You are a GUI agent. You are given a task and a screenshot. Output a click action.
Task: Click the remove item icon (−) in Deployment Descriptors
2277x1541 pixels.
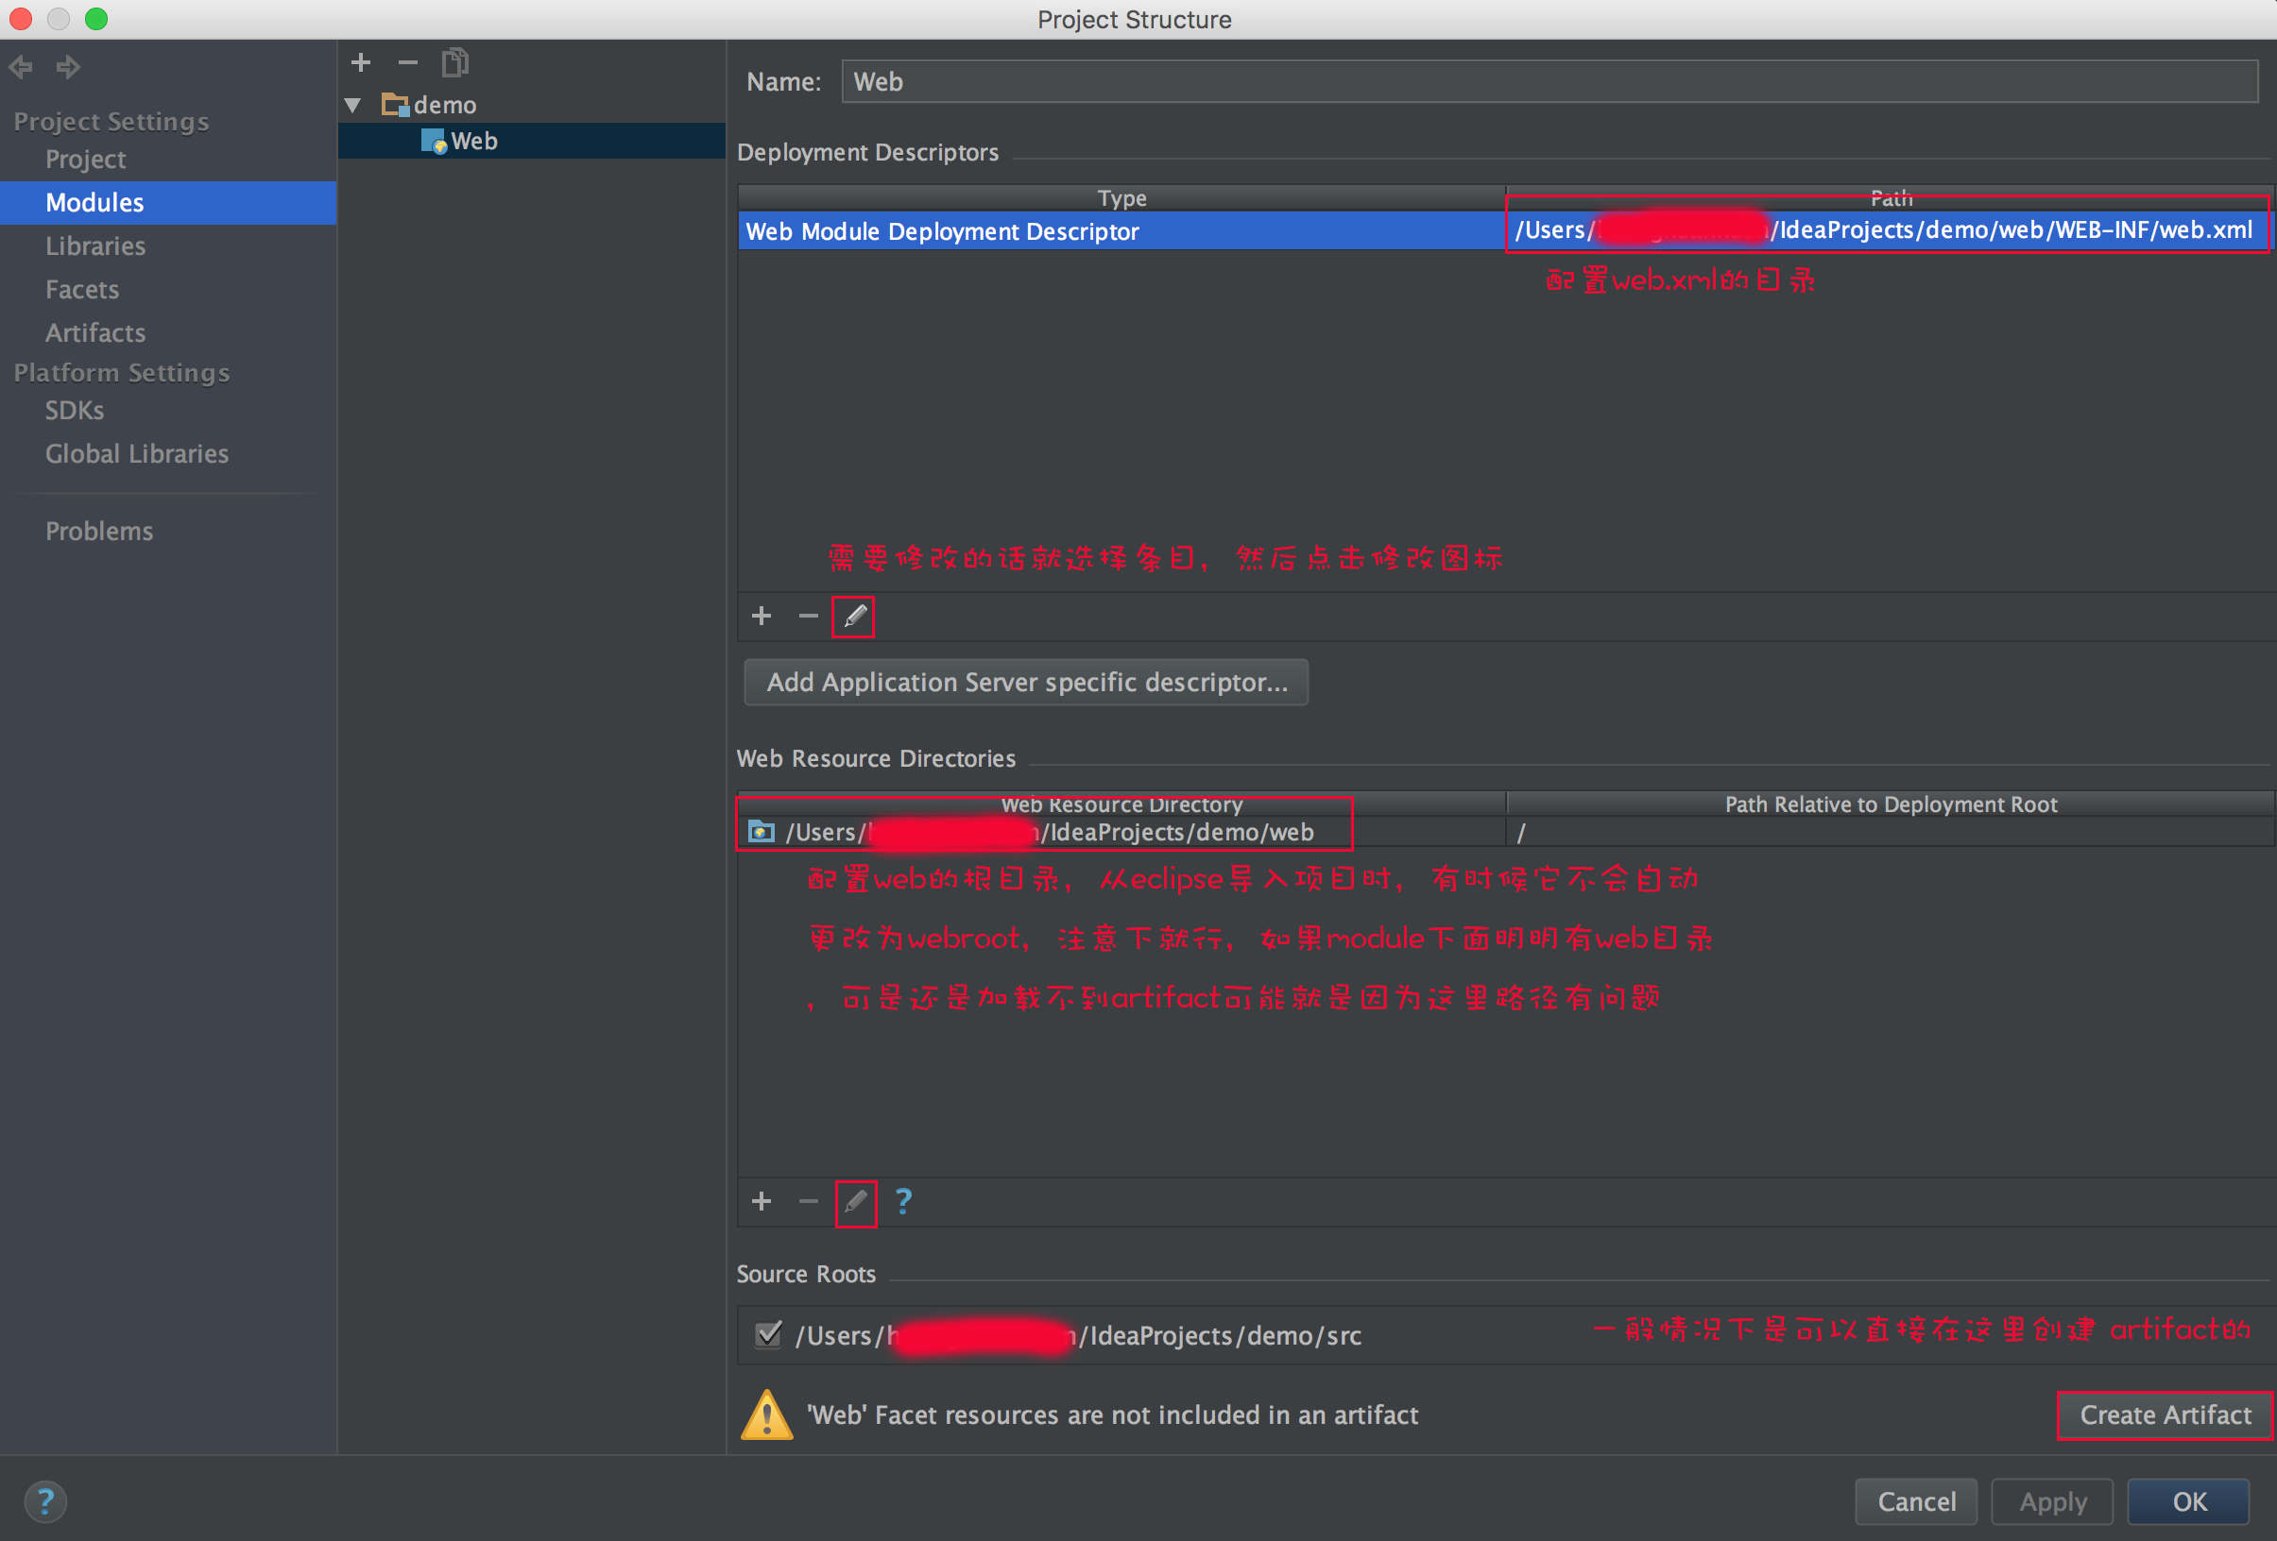tap(806, 616)
